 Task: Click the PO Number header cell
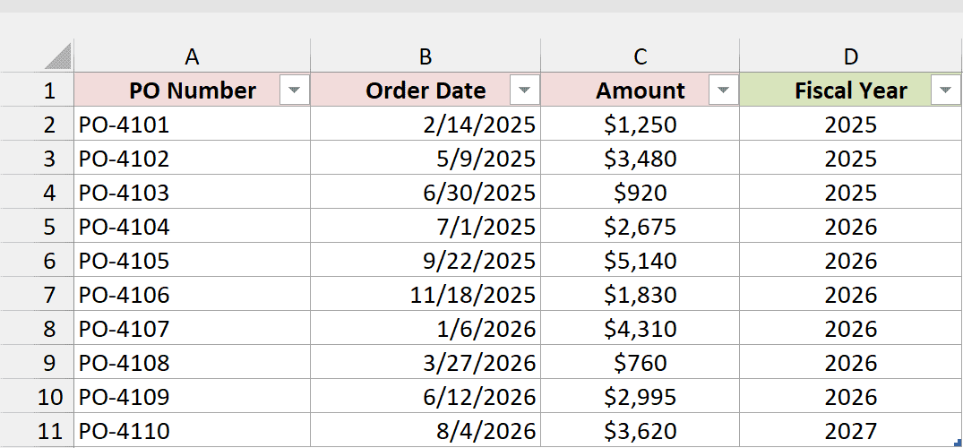coord(193,90)
